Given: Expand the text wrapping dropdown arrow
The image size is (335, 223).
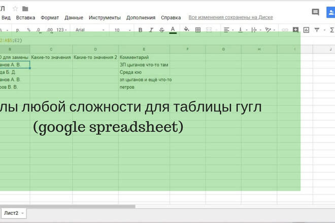Looking at the screenshot, I should 260,30.
